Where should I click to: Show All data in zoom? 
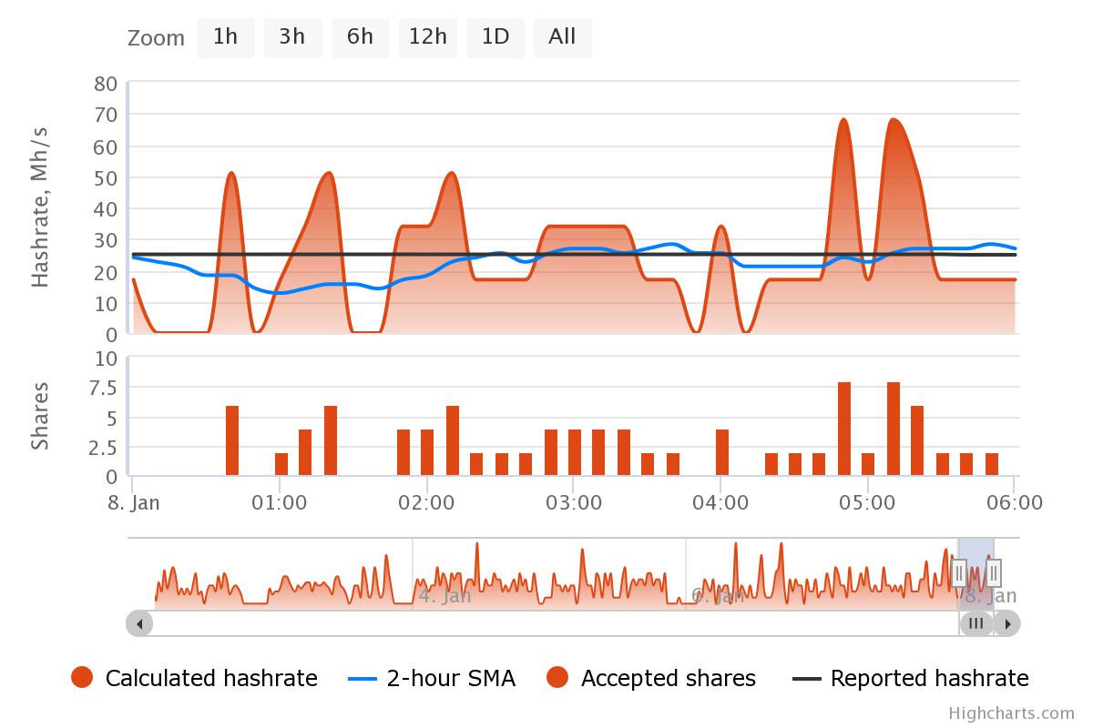click(562, 37)
